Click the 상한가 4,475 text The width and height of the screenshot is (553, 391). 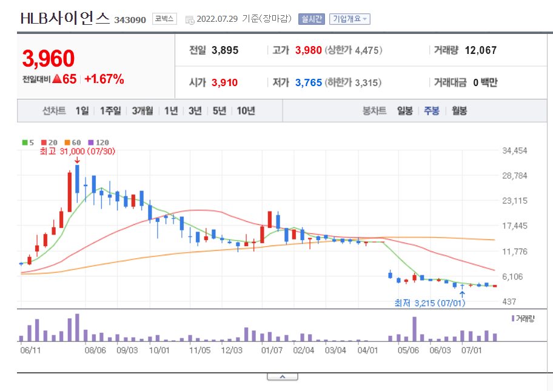(354, 50)
